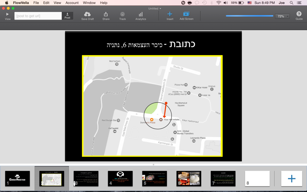This screenshot has height=192, width=307.
Task: Click the Save Draft cloud icon
Action: click(87, 14)
